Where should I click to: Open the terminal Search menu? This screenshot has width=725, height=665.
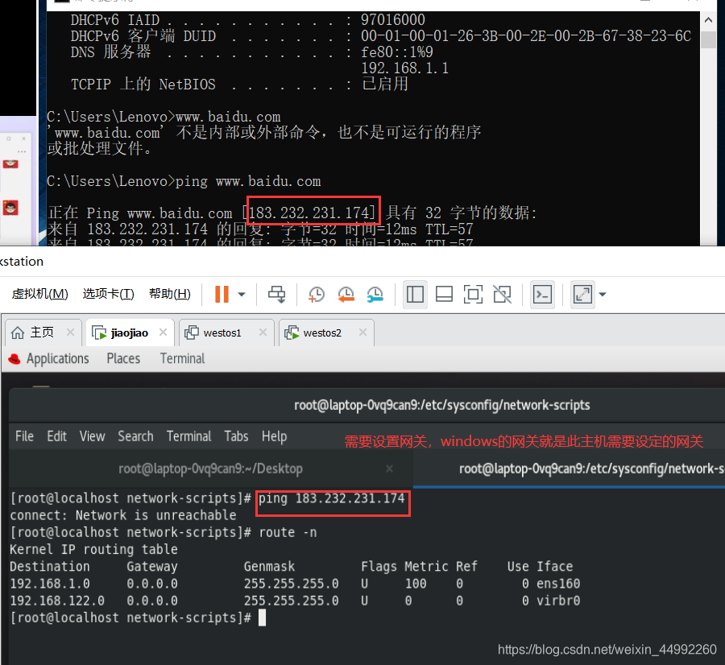(135, 436)
